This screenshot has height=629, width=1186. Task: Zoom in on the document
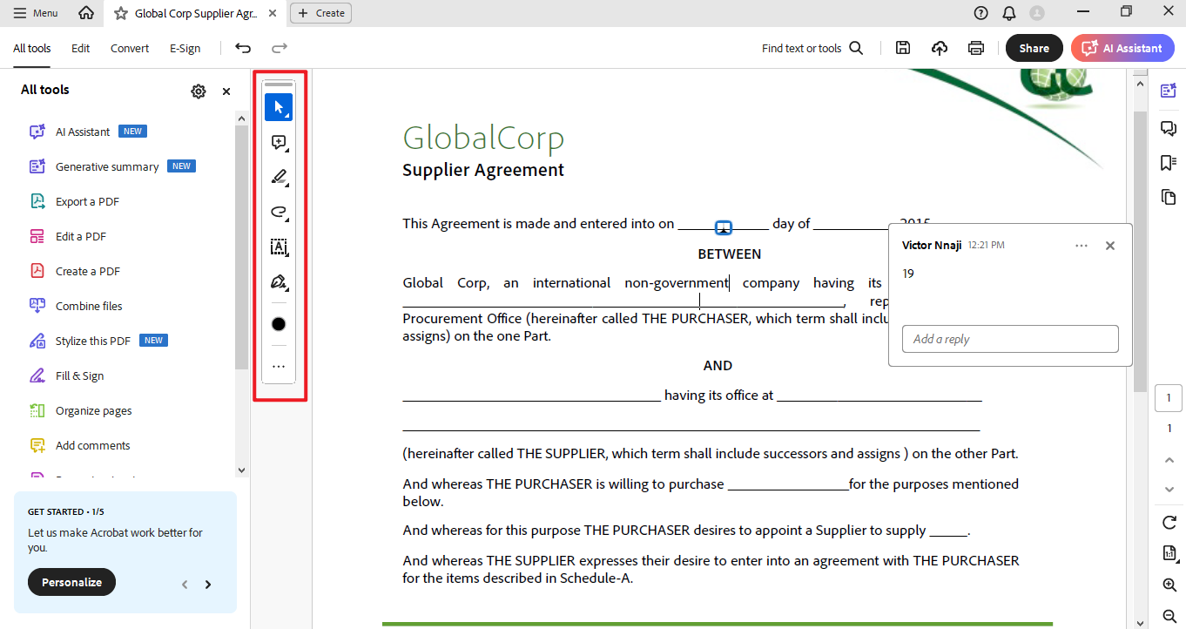[1169, 585]
